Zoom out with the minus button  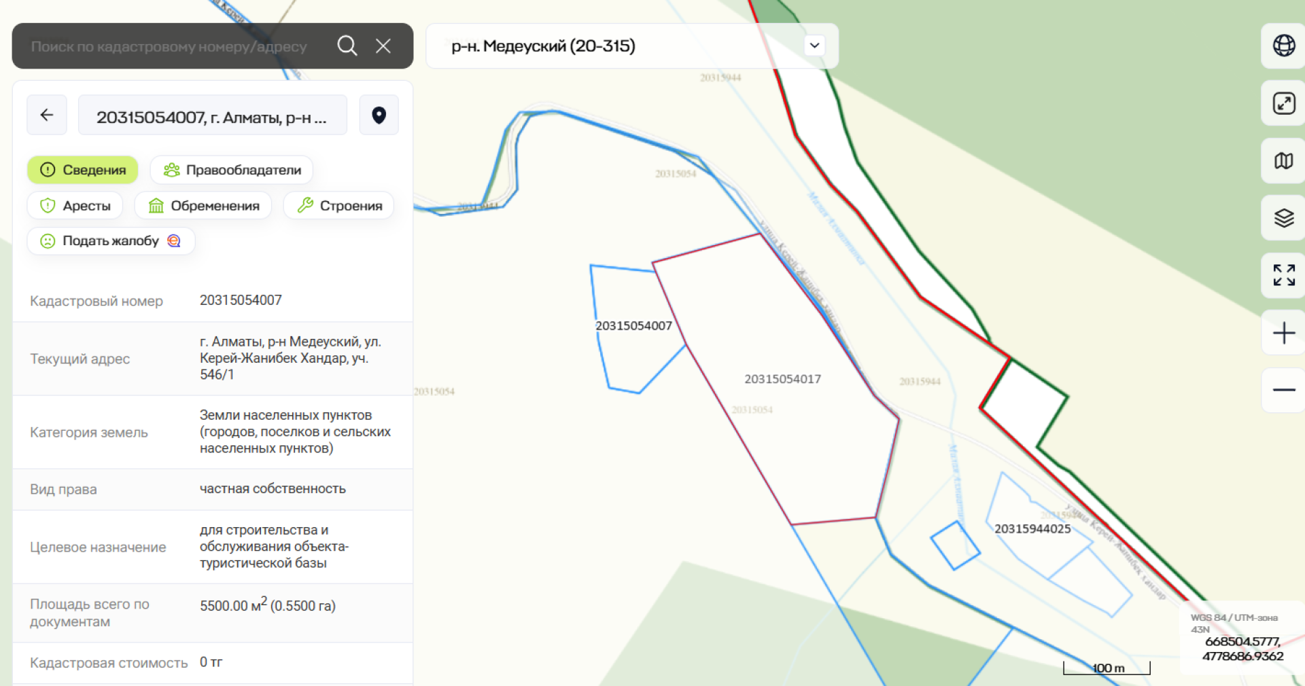(x=1283, y=390)
